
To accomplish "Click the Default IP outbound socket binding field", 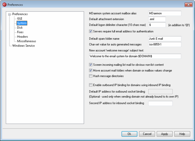I will click(x=160, y=92).
